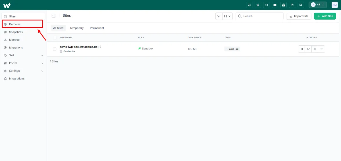Open Sites in the sidebar
This screenshot has width=341, height=161.
tap(23, 16)
